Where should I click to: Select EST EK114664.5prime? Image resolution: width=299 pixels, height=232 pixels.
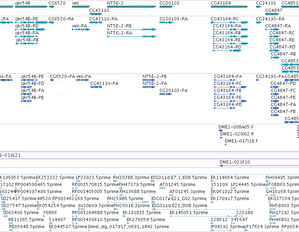click(212, 181)
